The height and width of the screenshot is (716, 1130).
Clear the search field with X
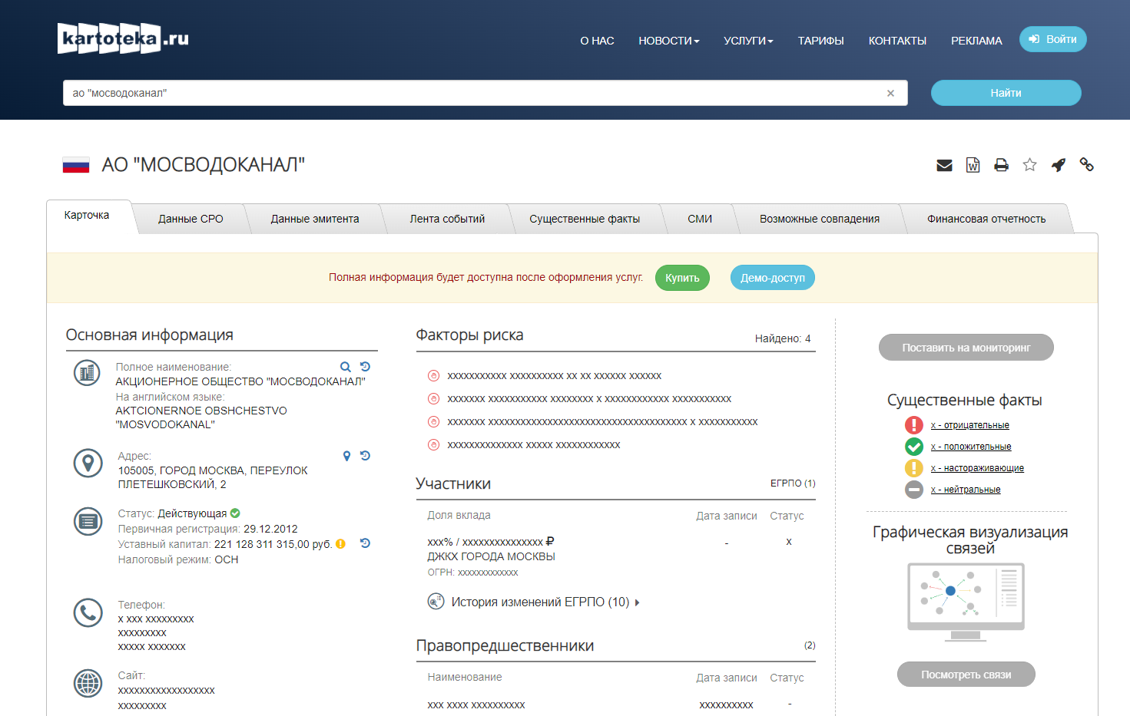(x=890, y=93)
